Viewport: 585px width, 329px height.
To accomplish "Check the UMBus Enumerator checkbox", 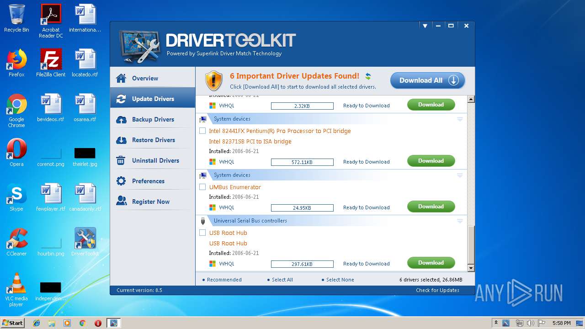I will tap(202, 187).
